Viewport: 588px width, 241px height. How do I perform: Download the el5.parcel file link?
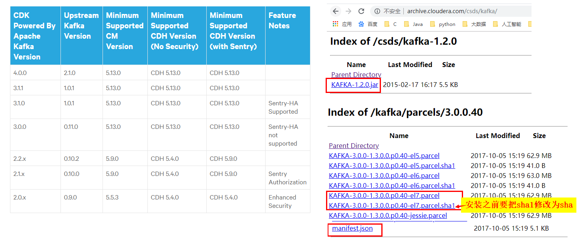coord(384,156)
